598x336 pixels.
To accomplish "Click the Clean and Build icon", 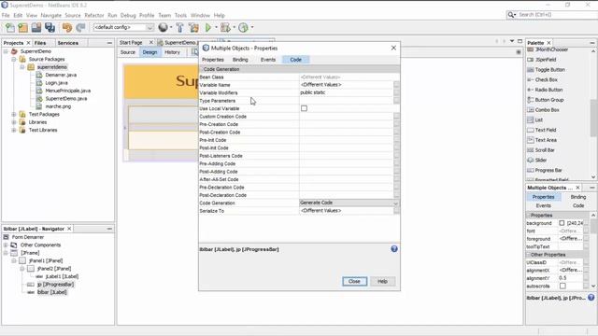I will tap(193, 27).
